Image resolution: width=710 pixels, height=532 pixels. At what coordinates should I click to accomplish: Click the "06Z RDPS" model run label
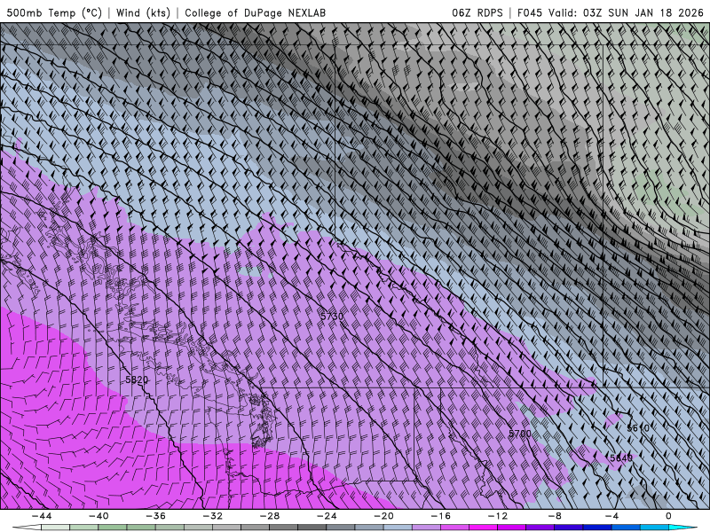tap(477, 12)
